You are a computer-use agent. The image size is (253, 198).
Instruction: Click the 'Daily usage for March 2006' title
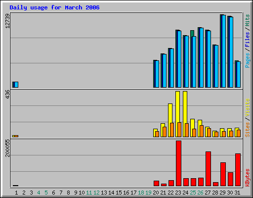click(x=54, y=7)
